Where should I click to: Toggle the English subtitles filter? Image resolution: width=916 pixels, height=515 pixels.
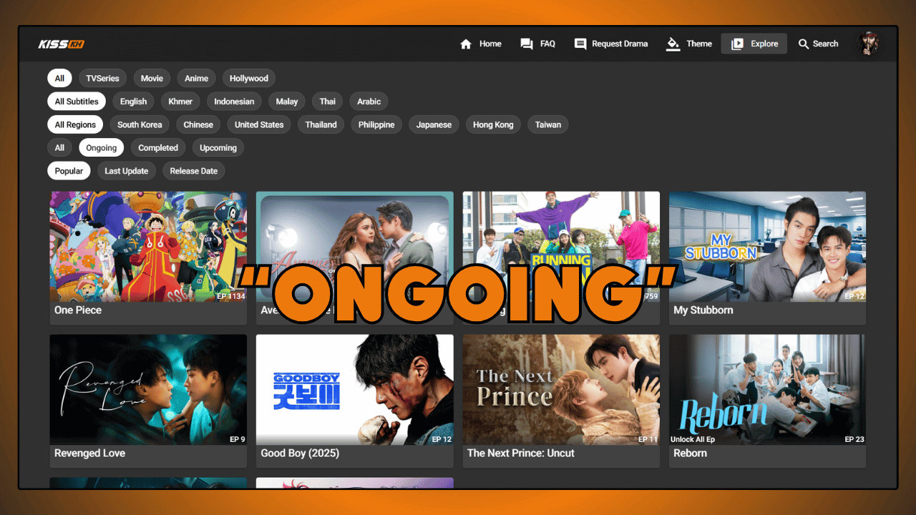click(133, 102)
